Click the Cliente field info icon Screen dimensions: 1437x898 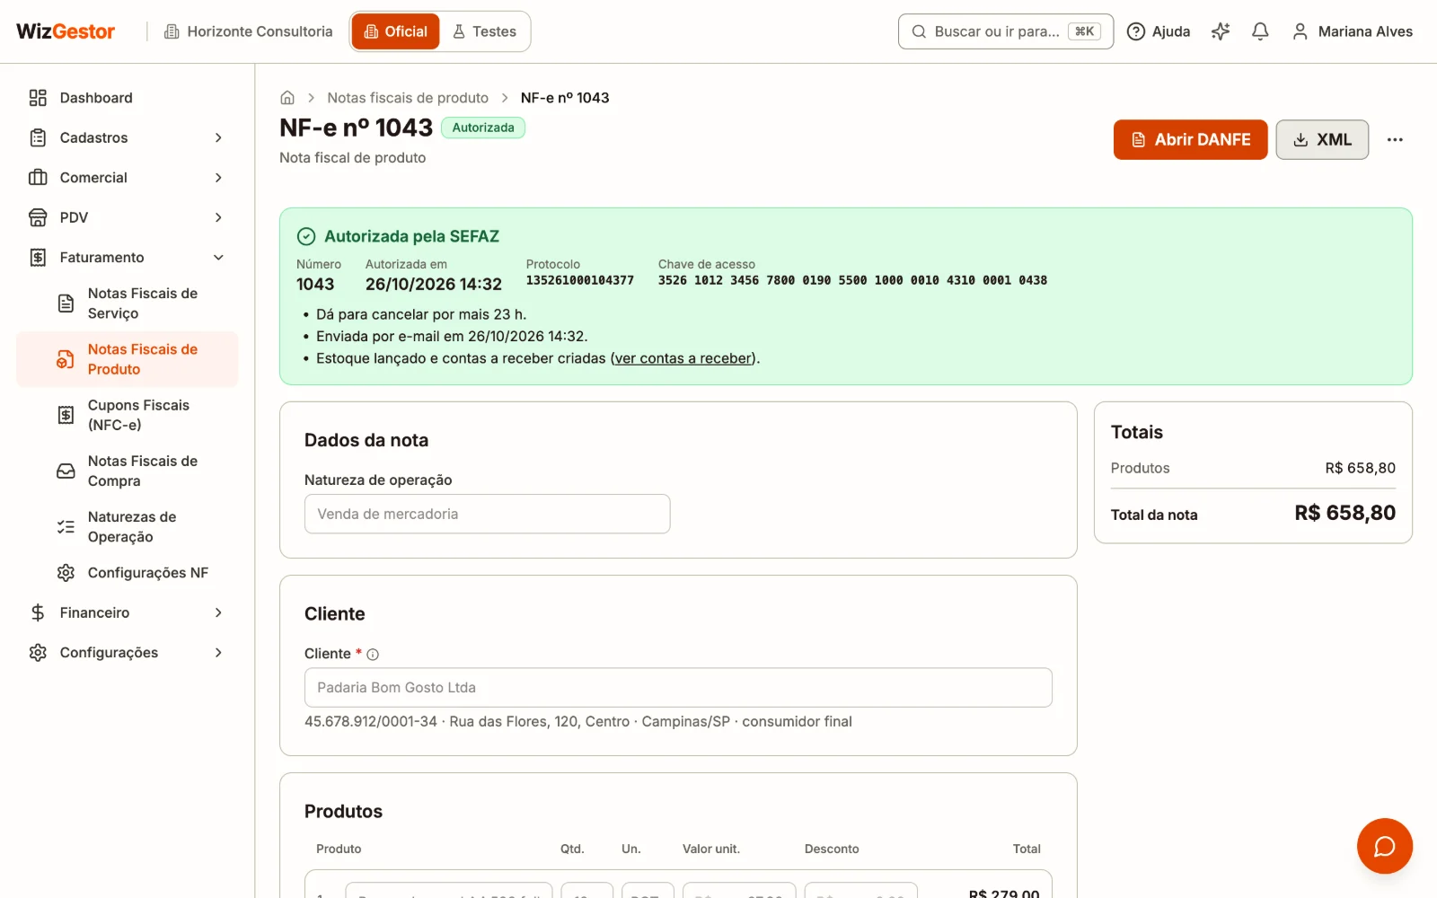tap(373, 655)
